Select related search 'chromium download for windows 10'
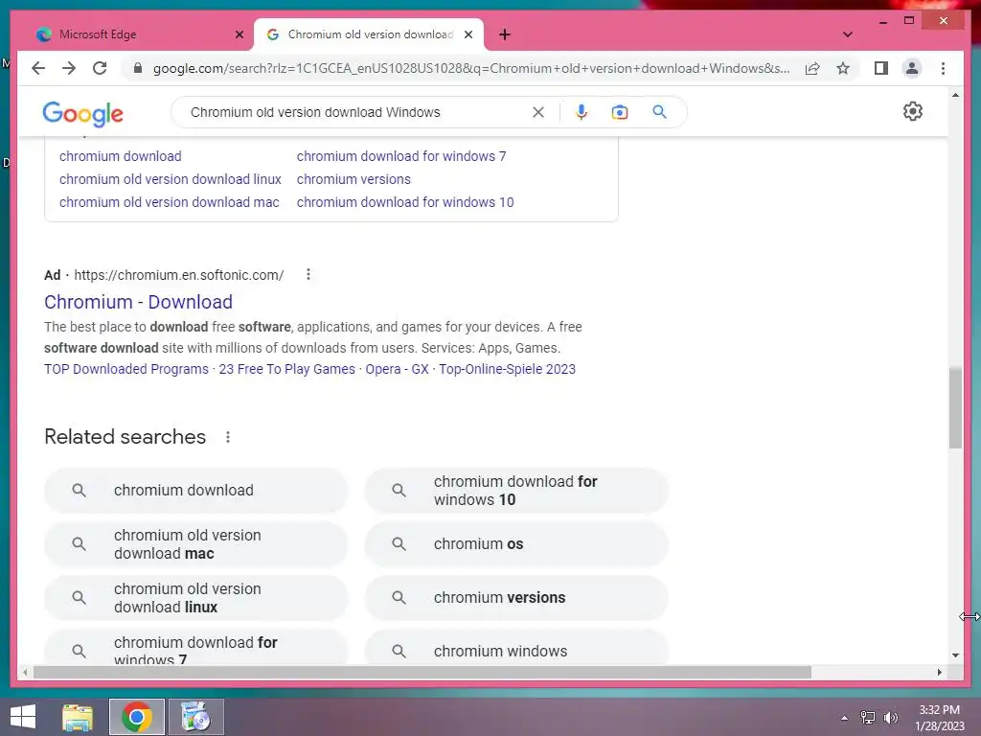This screenshot has width=981, height=736. click(x=516, y=490)
